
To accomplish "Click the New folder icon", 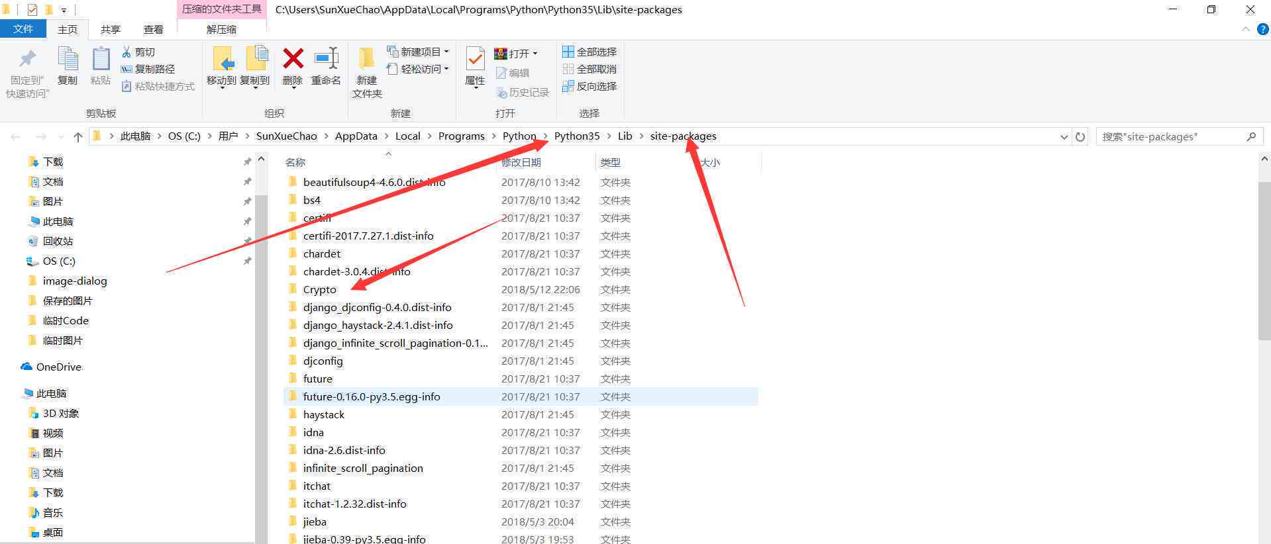I will tap(366, 59).
